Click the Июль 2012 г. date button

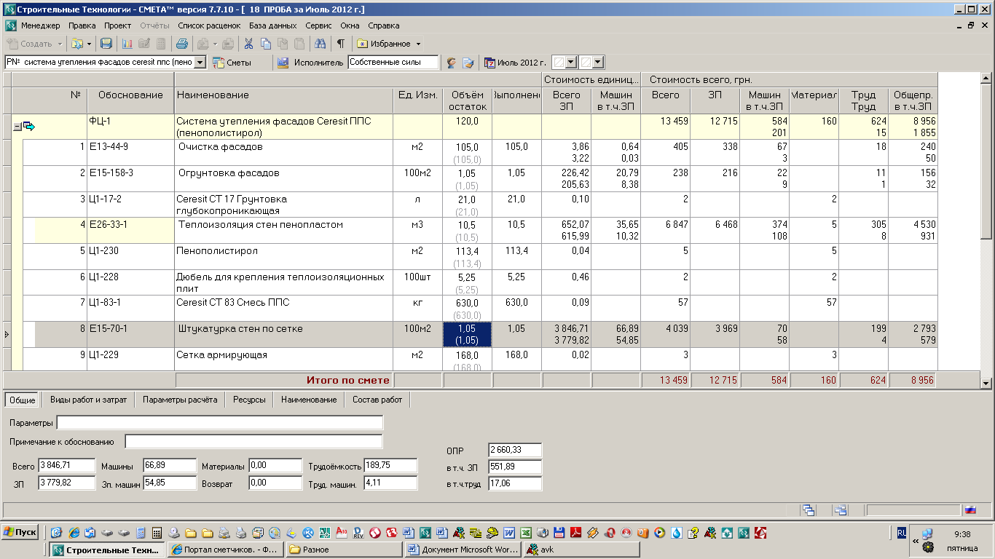click(x=515, y=63)
